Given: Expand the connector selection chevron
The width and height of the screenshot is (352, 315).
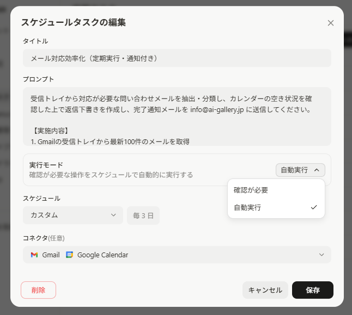Looking at the screenshot, I should [321, 255].
